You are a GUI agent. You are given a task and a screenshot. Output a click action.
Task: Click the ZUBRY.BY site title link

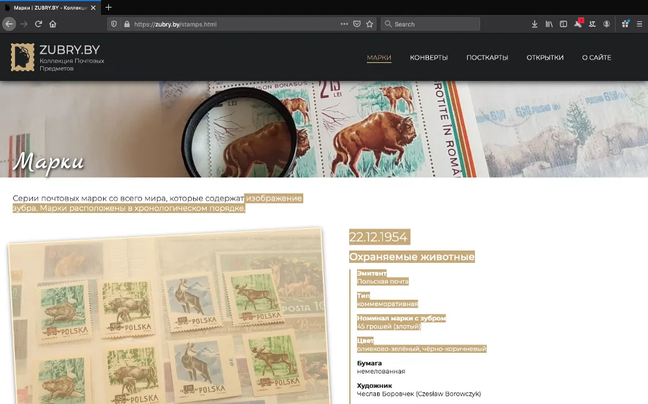69,50
